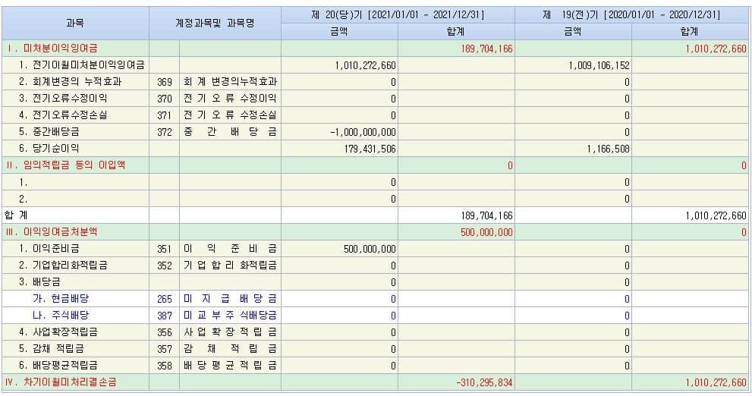This screenshot has height=396, width=752.
Task: Click account name 배당평균적립금 in account column
Action: click(230, 366)
